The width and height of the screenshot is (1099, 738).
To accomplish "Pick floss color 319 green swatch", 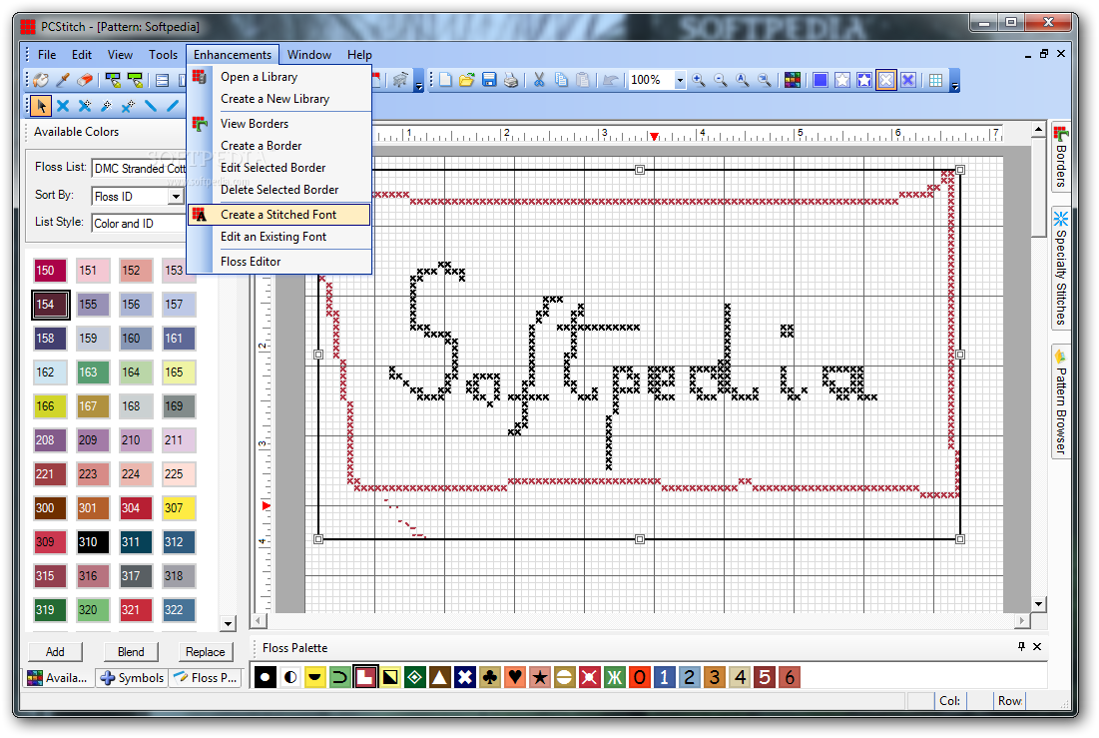I will [x=51, y=609].
